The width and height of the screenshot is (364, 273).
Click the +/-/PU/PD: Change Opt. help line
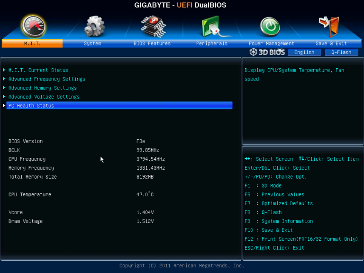pos(276,177)
